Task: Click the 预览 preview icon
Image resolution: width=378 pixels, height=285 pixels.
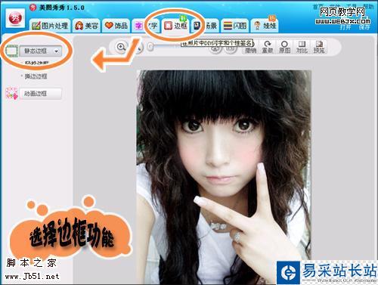Action: point(319,48)
